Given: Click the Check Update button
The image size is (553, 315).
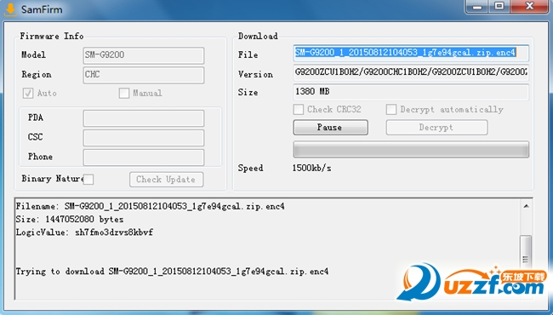Looking at the screenshot, I should [x=166, y=179].
